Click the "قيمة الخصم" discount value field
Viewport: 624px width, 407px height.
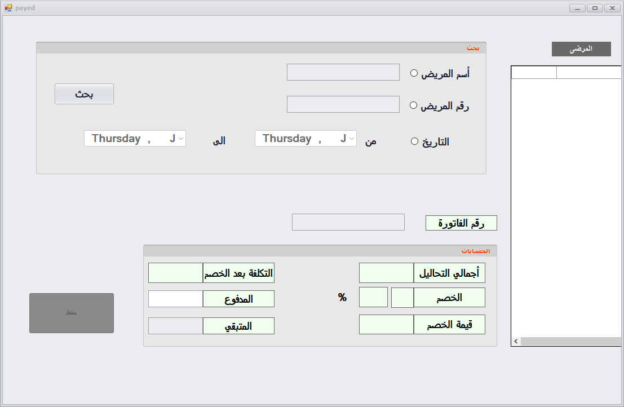(x=386, y=324)
